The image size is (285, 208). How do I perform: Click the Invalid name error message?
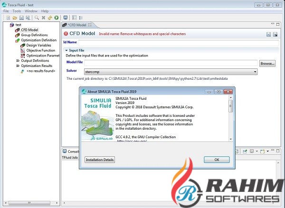point(142,34)
